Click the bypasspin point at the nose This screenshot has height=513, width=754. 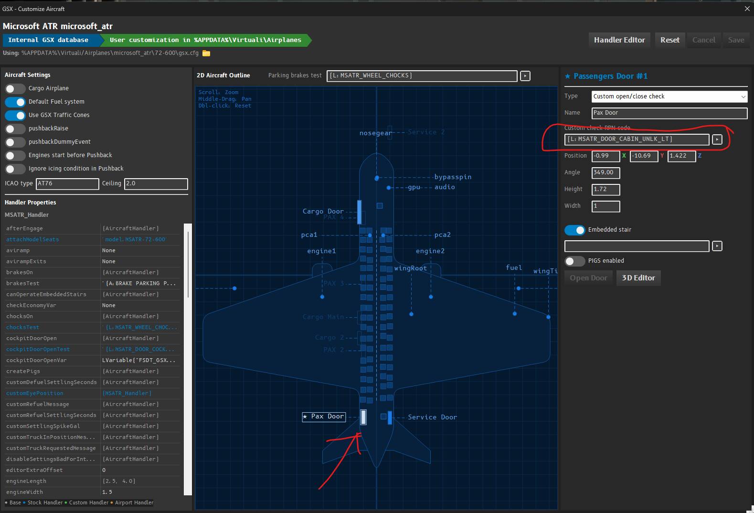pos(377,178)
